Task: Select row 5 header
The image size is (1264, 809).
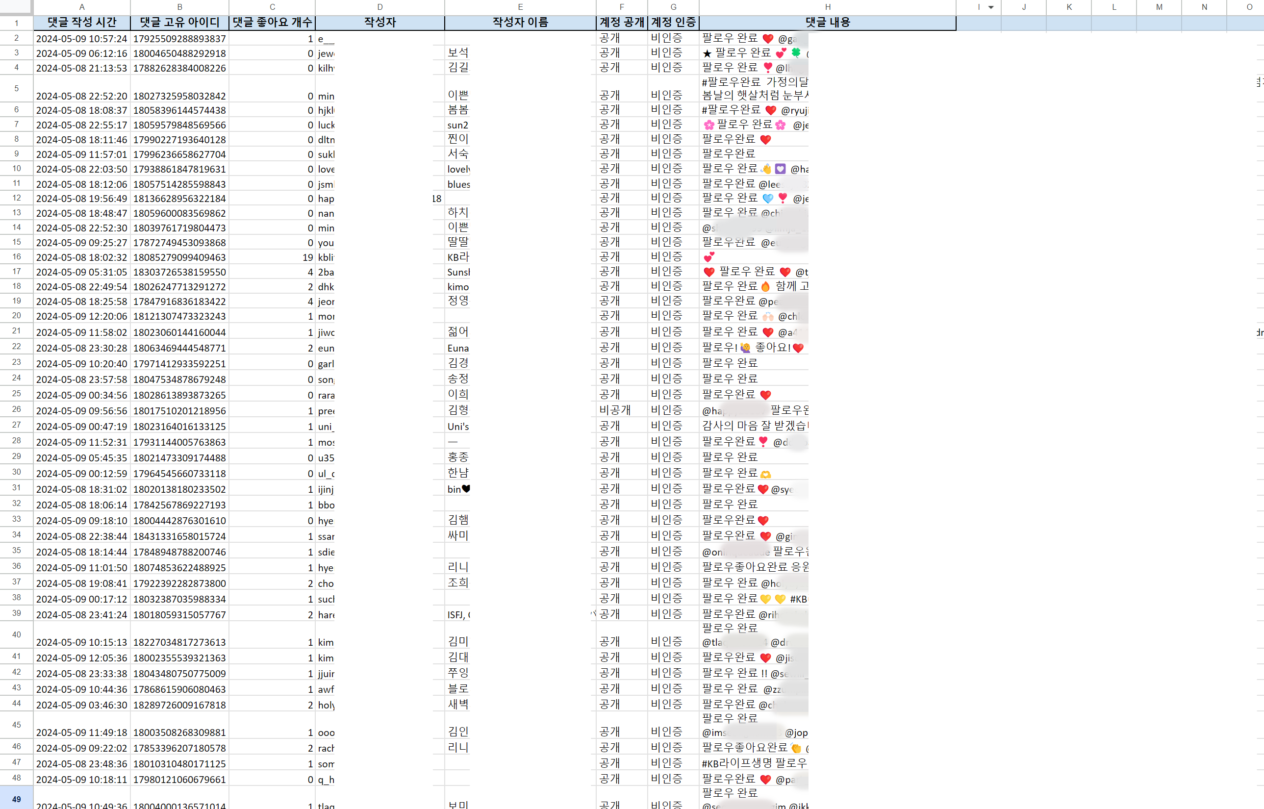Action: tap(16, 88)
